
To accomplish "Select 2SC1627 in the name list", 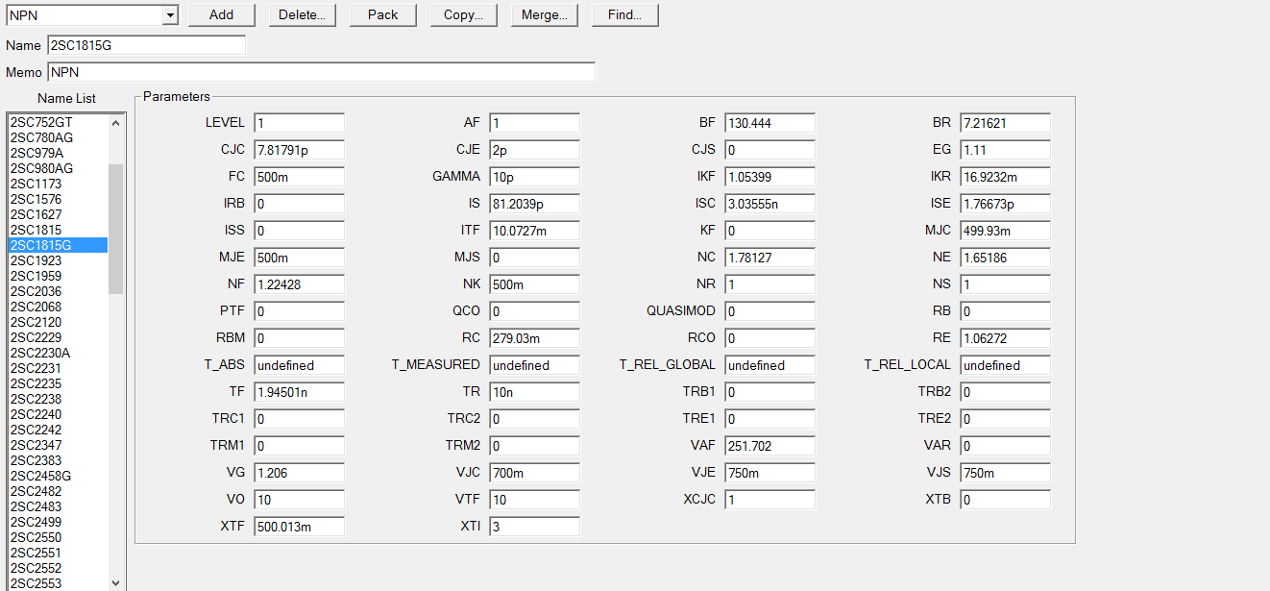I will click(x=58, y=214).
